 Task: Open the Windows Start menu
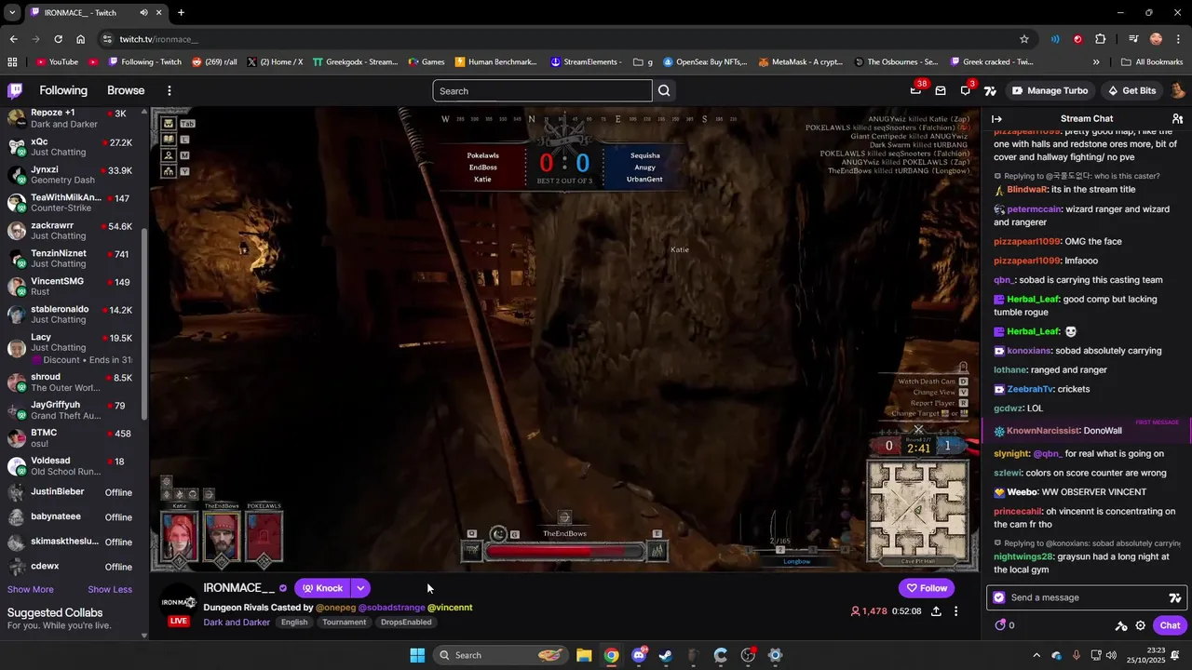[x=417, y=655]
